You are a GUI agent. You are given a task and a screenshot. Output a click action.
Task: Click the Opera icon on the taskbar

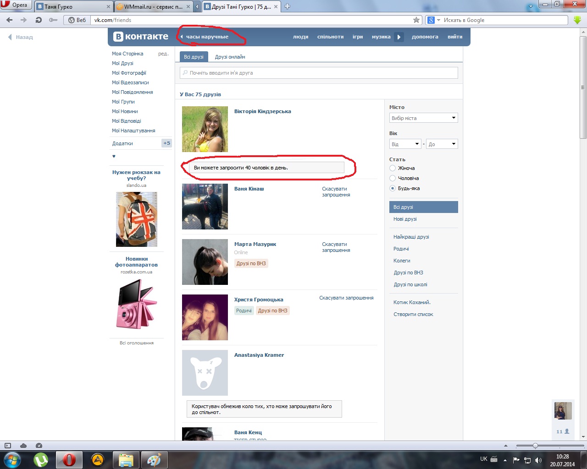(69, 460)
